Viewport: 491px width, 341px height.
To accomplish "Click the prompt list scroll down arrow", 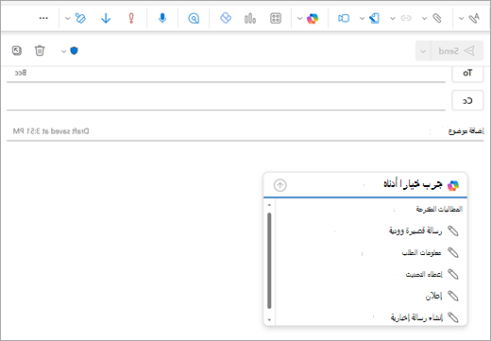I will click(x=269, y=319).
